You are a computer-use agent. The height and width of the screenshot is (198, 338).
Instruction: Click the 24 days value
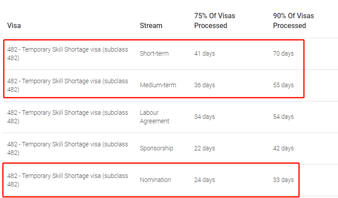(x=204, y=180)
